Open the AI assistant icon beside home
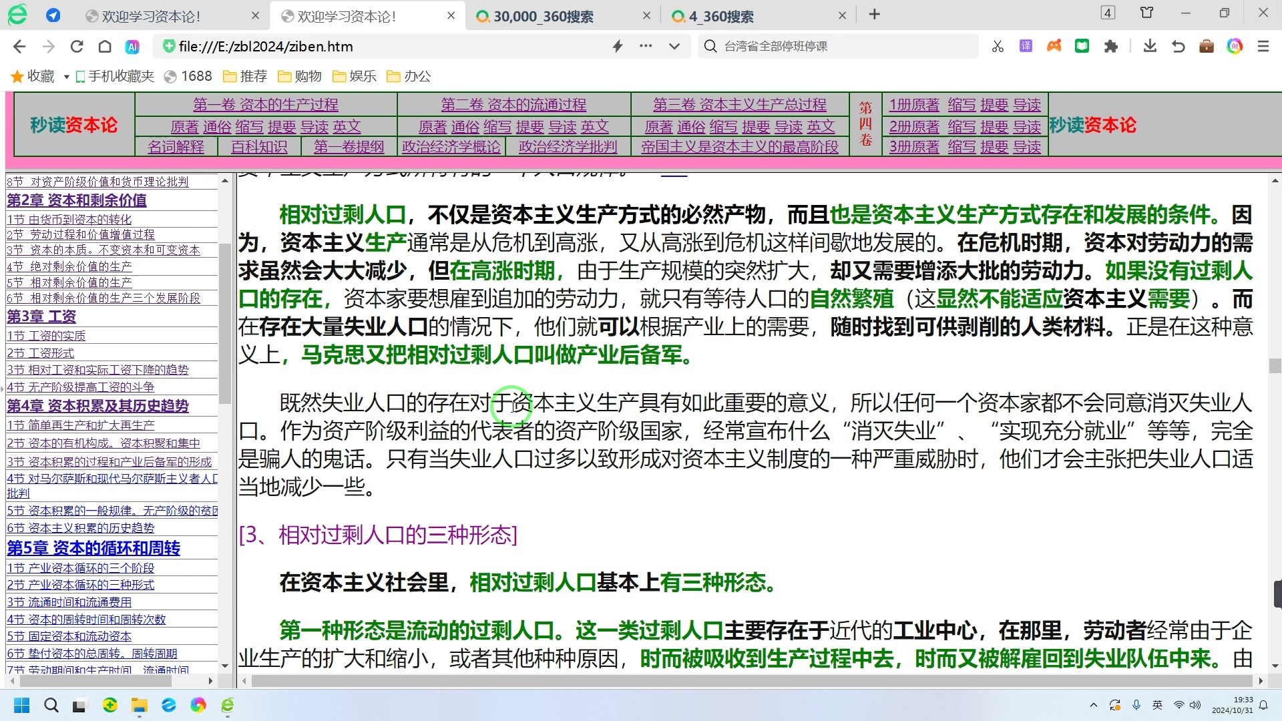1282x721 pixels. point(132,47)
